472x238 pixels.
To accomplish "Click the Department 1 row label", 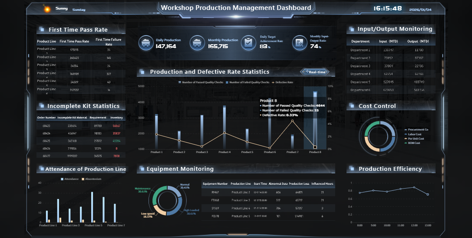I will (x=360, y=50).
